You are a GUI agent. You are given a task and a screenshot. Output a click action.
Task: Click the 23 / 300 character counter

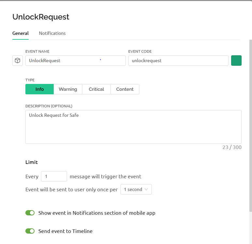pos(232,147)
